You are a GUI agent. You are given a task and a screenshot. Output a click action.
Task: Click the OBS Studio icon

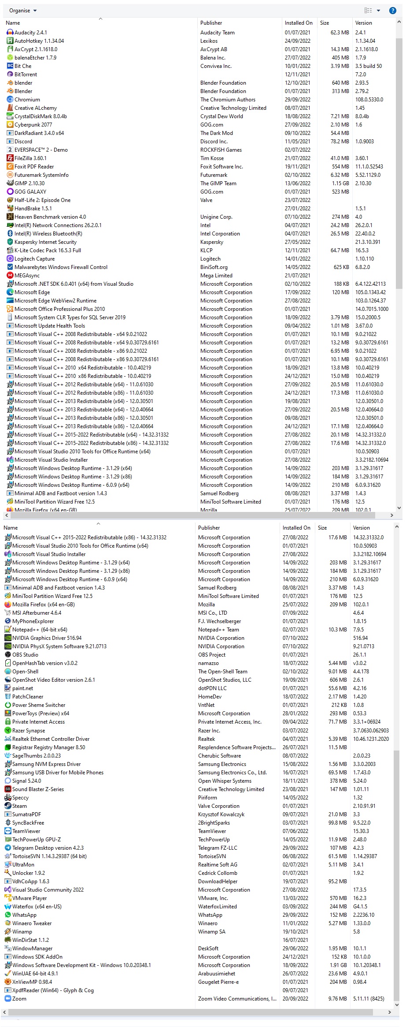click(7, 655)
